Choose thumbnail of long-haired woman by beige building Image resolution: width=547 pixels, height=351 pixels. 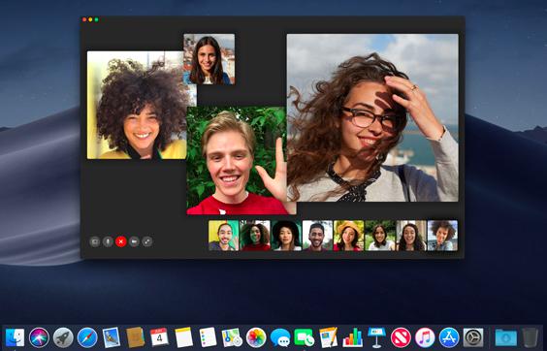tap(411, 236)
